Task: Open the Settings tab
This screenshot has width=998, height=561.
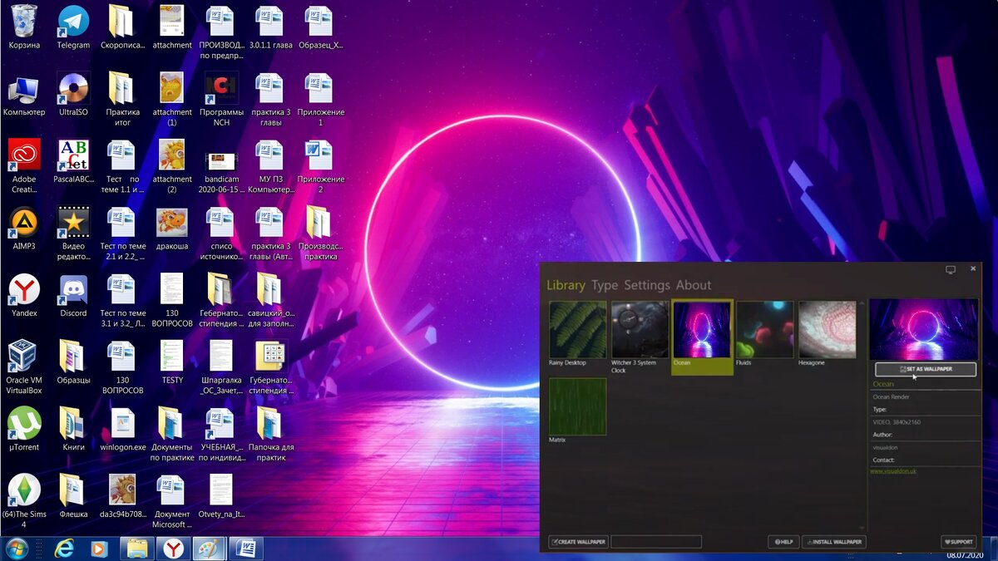Action: coord(647,285)
